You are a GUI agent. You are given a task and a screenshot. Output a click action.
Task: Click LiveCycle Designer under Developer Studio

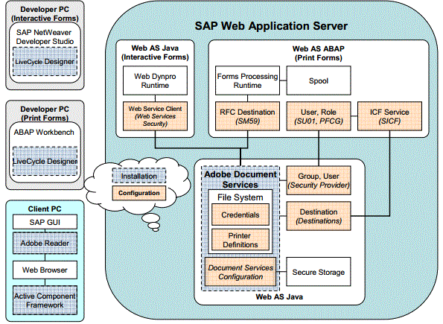45,61
